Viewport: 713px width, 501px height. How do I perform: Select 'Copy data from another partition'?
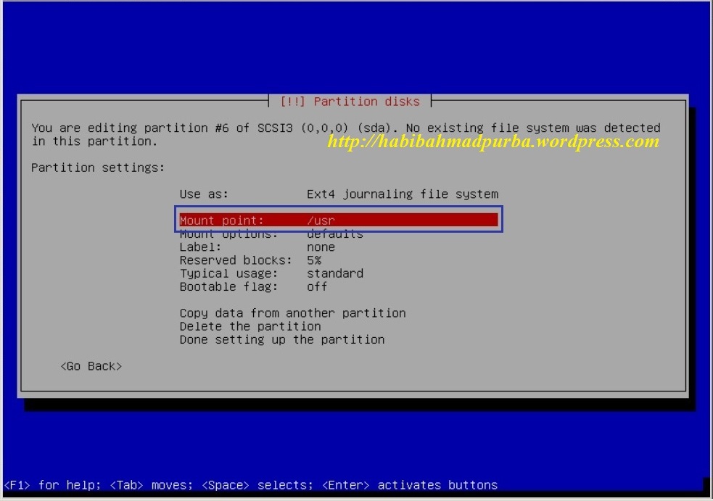pos(292,312)
